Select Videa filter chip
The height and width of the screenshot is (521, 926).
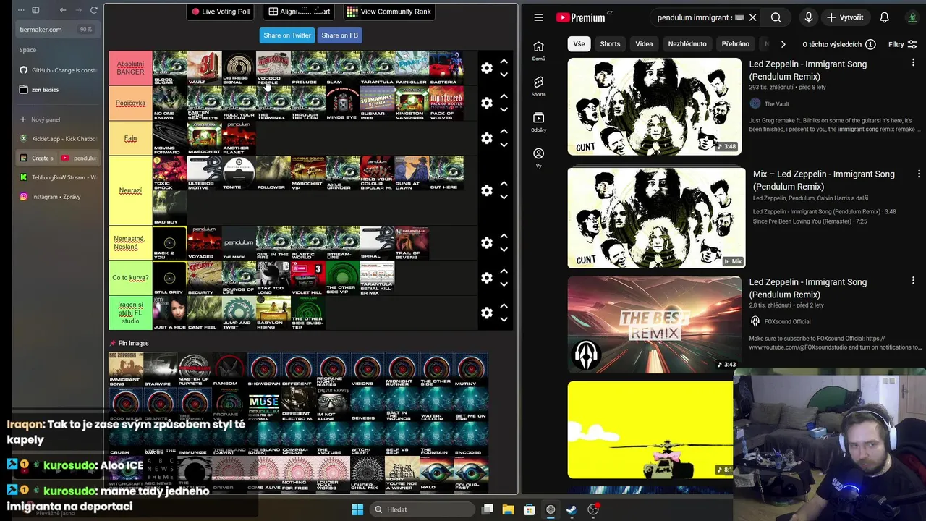coord(644,44)
